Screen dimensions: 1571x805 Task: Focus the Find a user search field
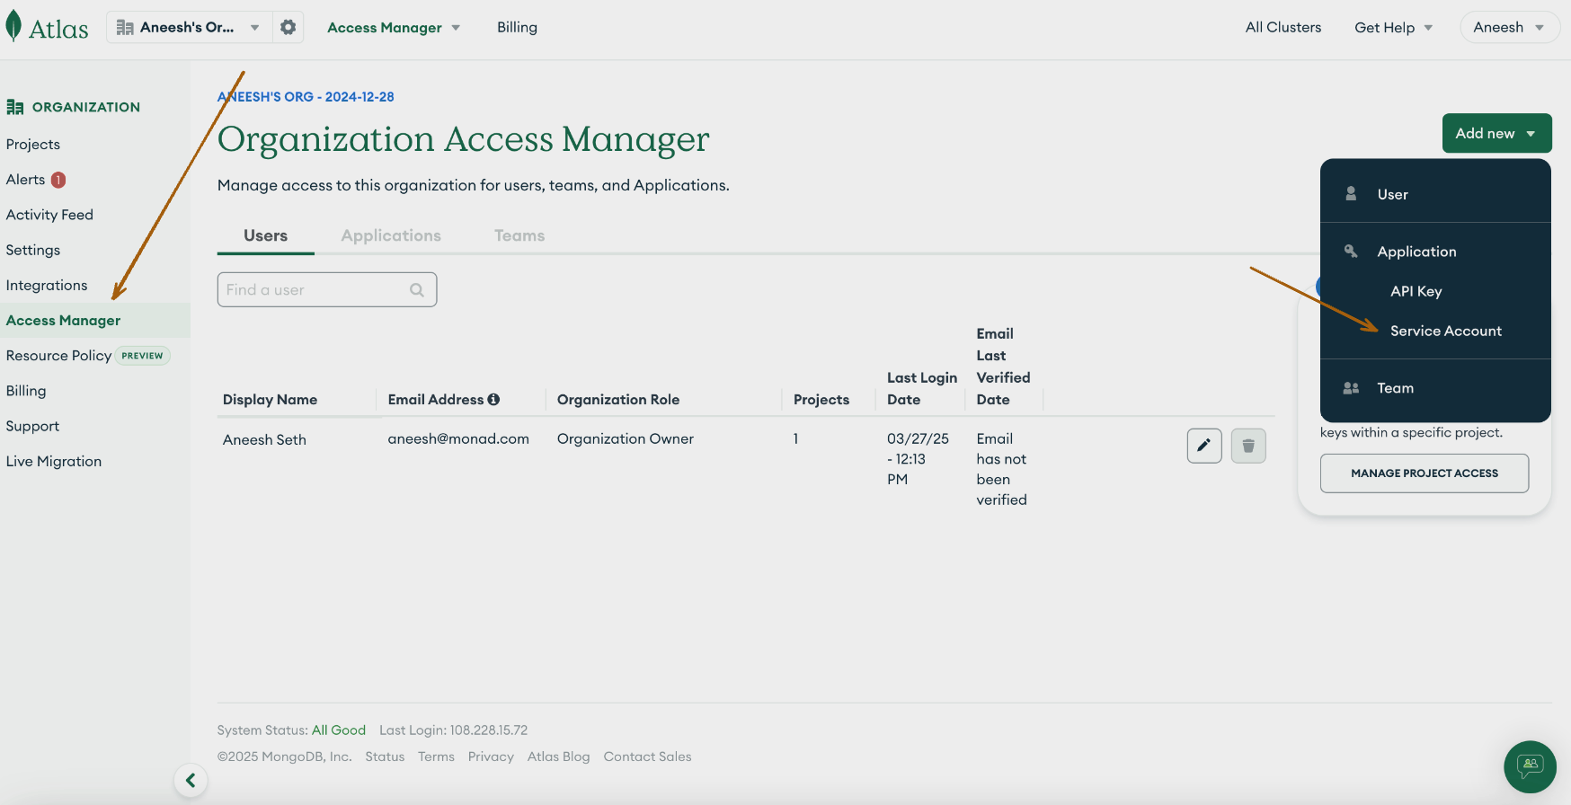pos(315,290)
